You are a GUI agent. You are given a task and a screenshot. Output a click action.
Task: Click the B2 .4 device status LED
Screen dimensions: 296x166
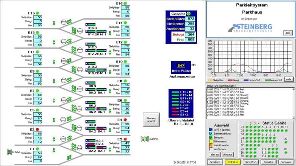tap(259, 145)
